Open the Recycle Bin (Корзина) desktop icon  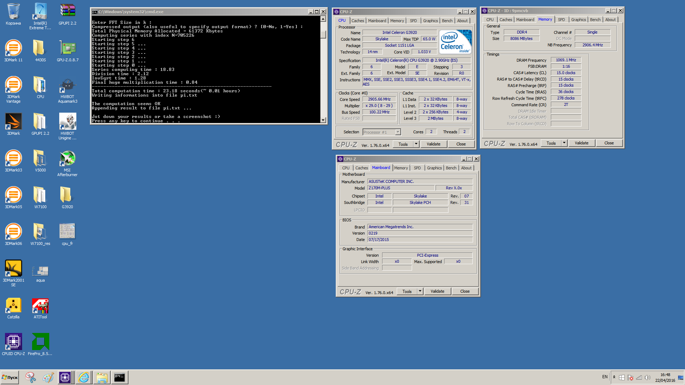click(x=13, y=14)
